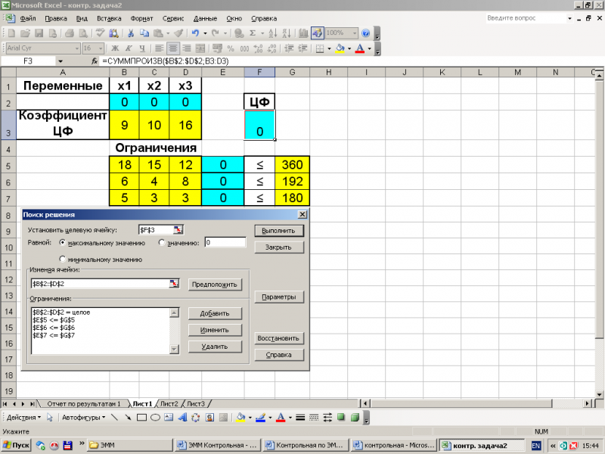Select the 'значению' radio button
The image size is (605, 454).
(x=162, y=242)
